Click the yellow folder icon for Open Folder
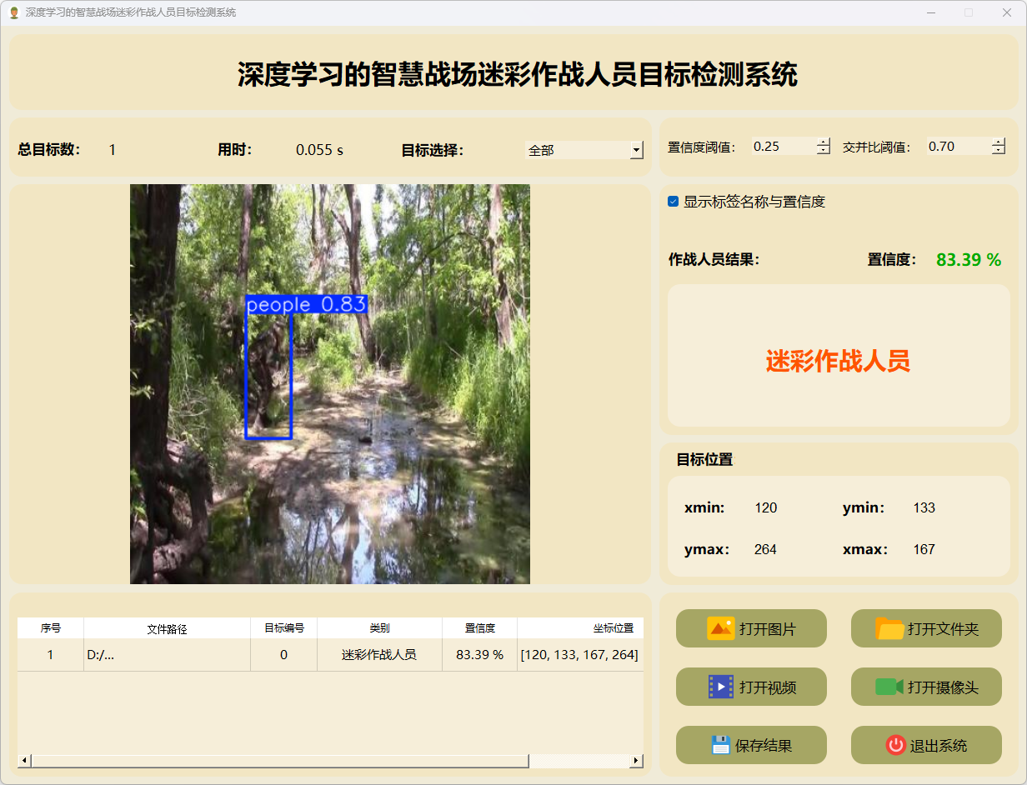This screenshot has height=785, width=1027. (889, 628)
